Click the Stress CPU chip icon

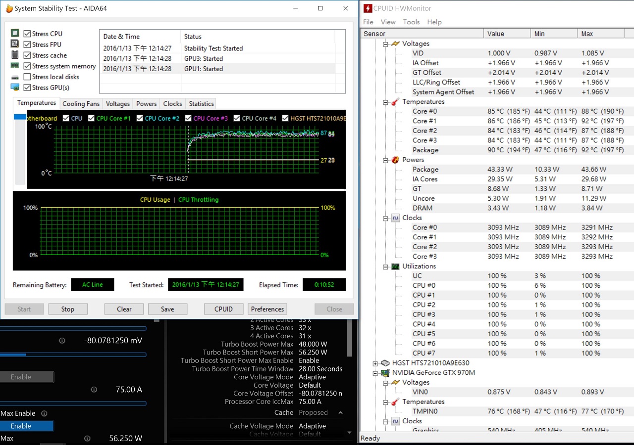point(15,33)
